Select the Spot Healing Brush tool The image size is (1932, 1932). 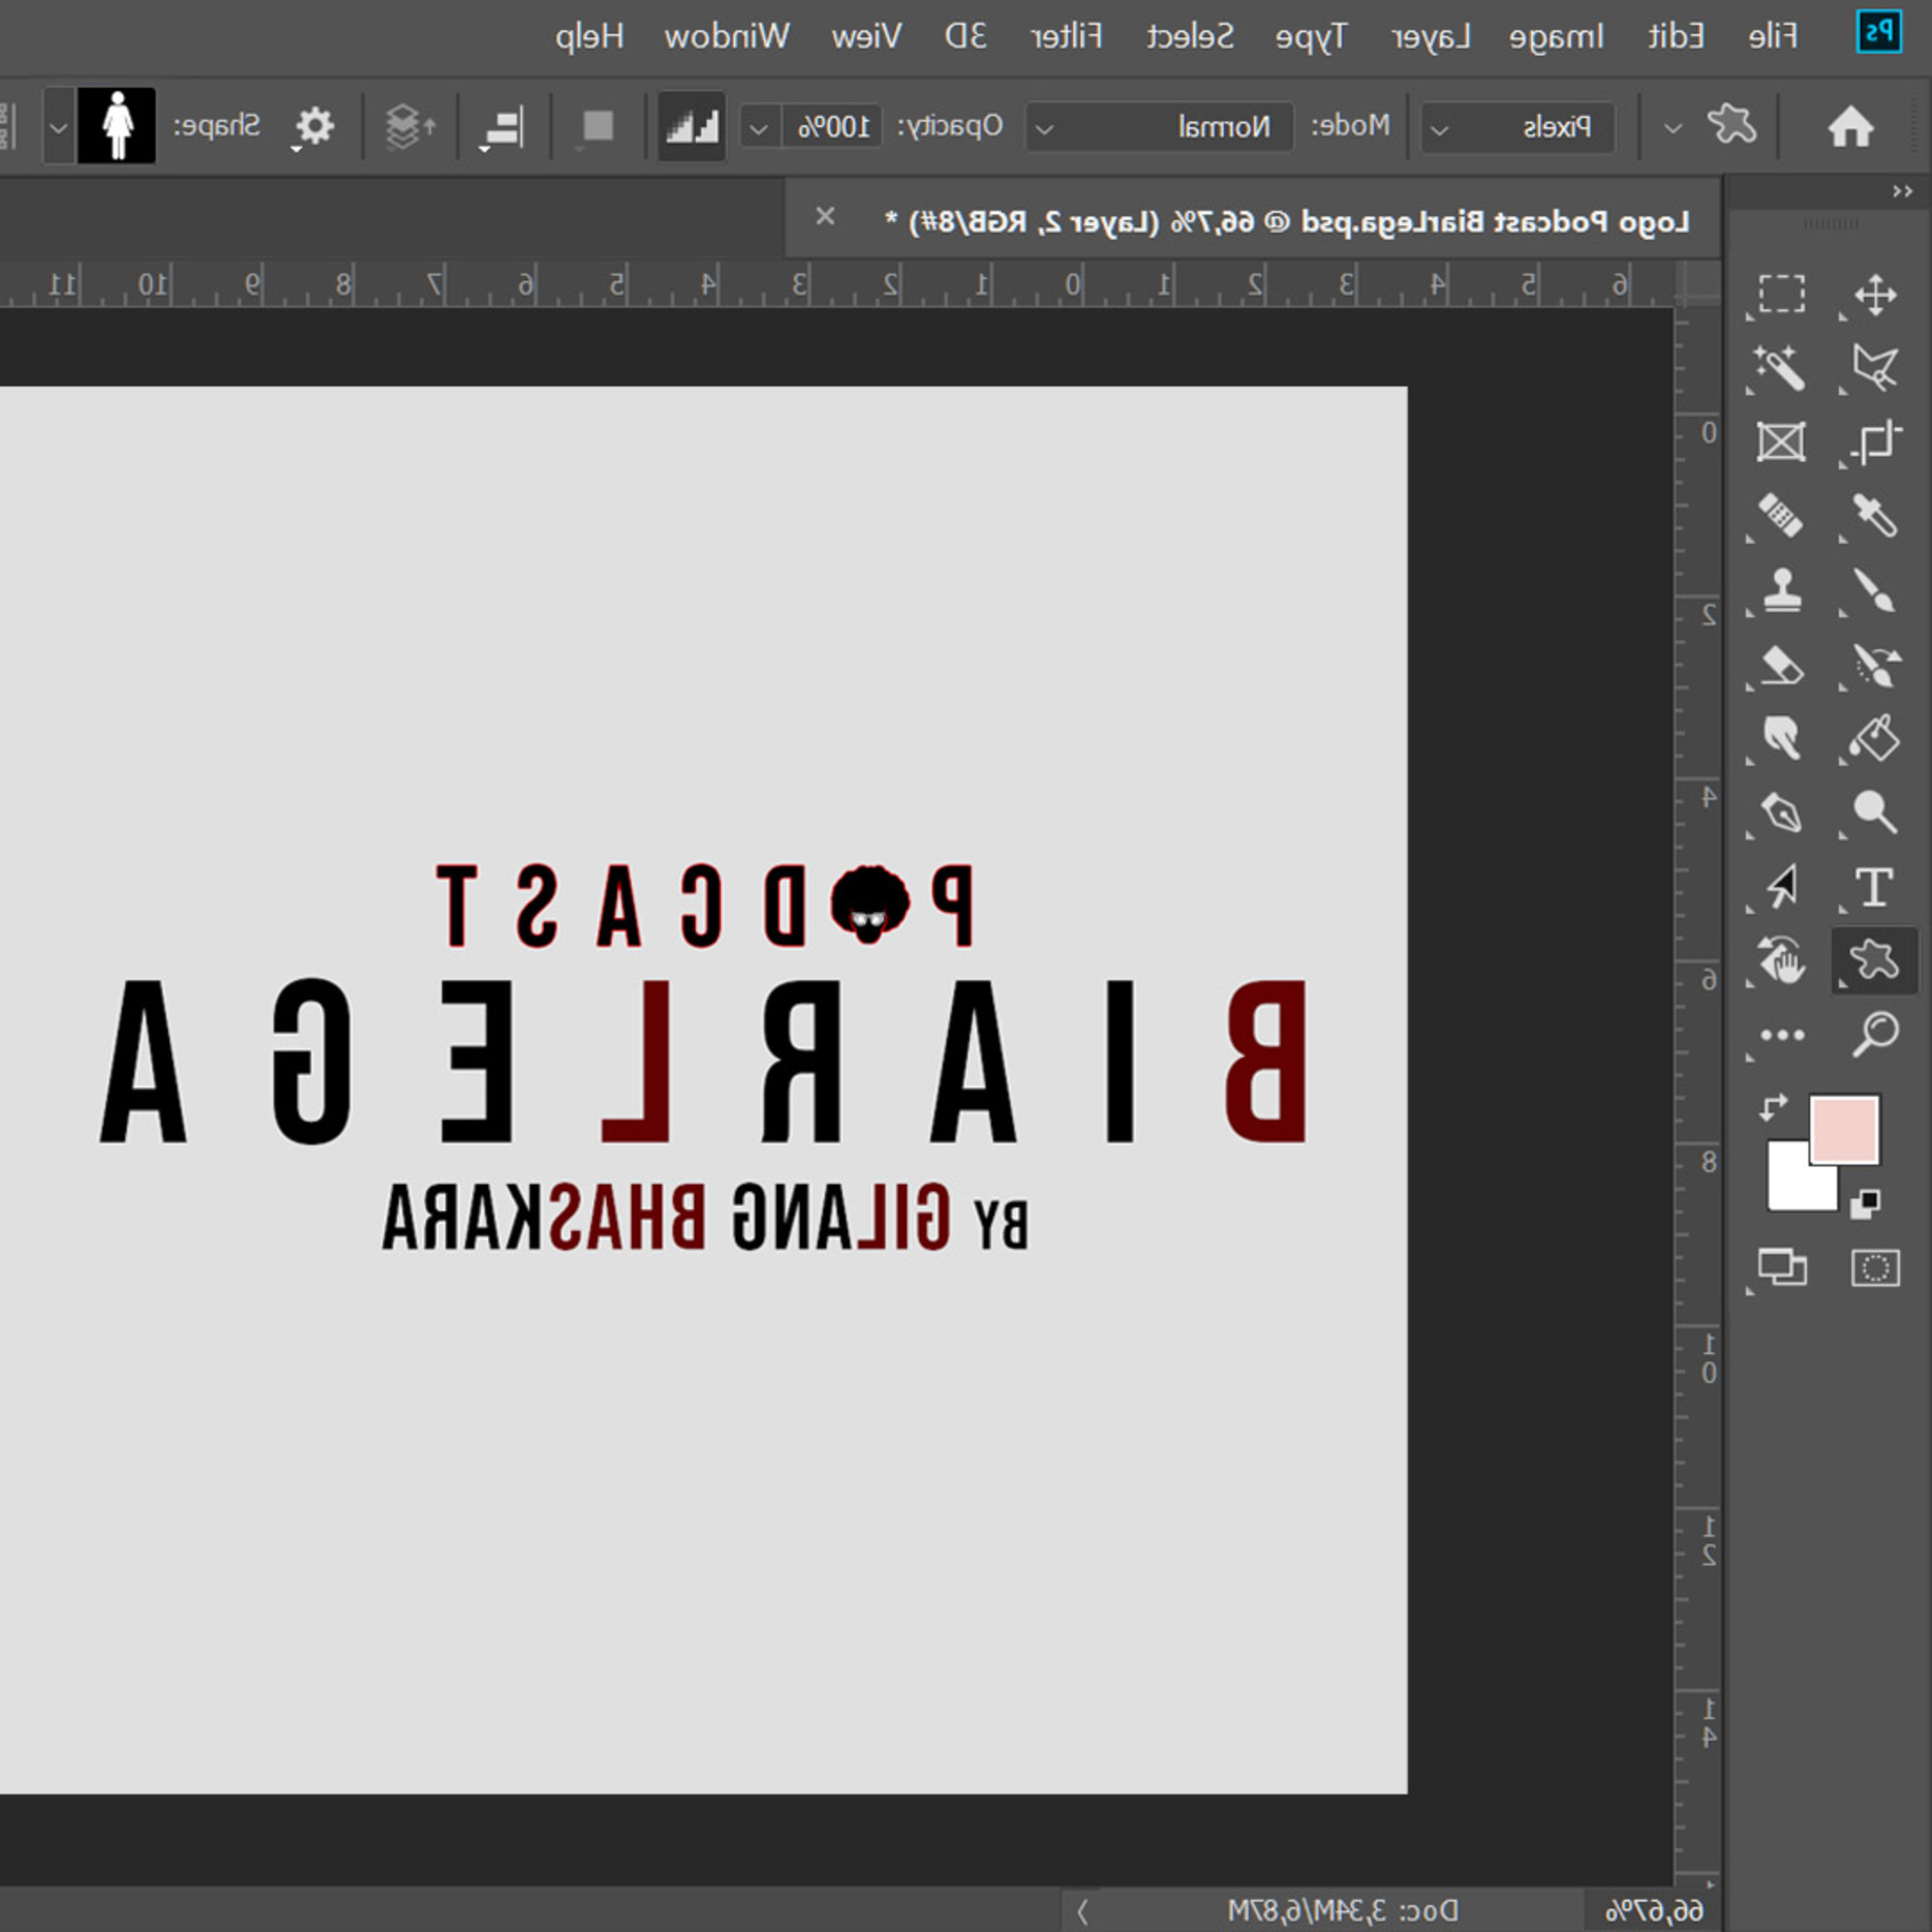click(x=1781, y=516)
